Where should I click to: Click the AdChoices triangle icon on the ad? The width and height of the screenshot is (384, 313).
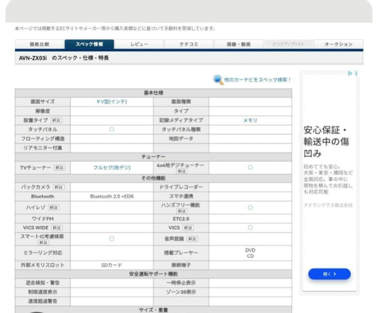(350, 74)
